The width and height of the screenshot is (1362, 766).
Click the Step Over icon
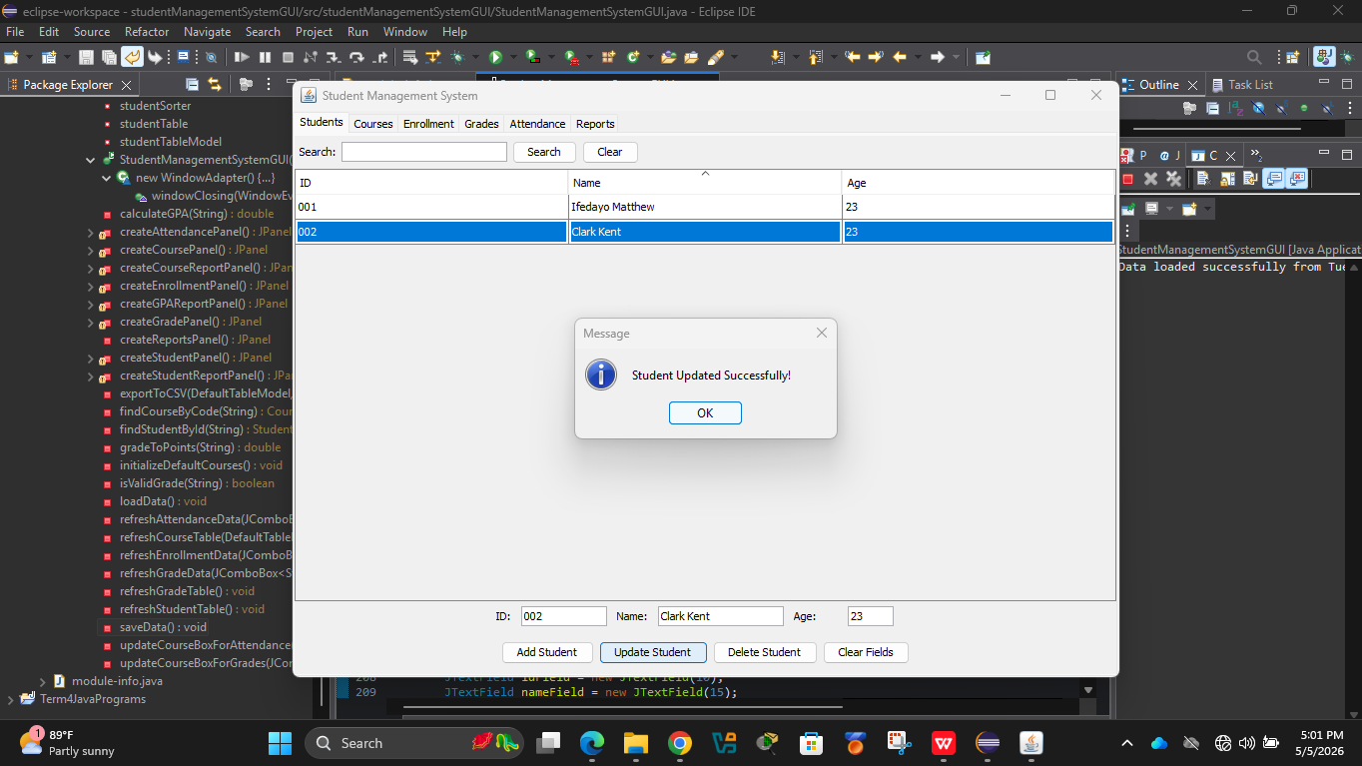click(x=355, y=57)
